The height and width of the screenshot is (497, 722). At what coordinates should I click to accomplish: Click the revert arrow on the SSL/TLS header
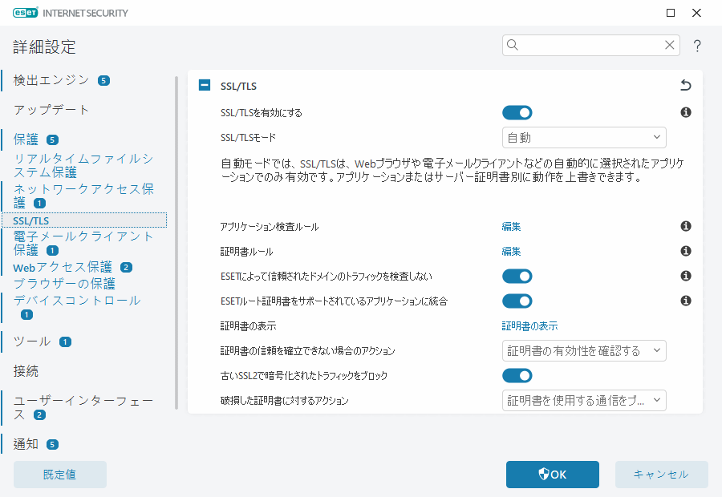(685, 85)
